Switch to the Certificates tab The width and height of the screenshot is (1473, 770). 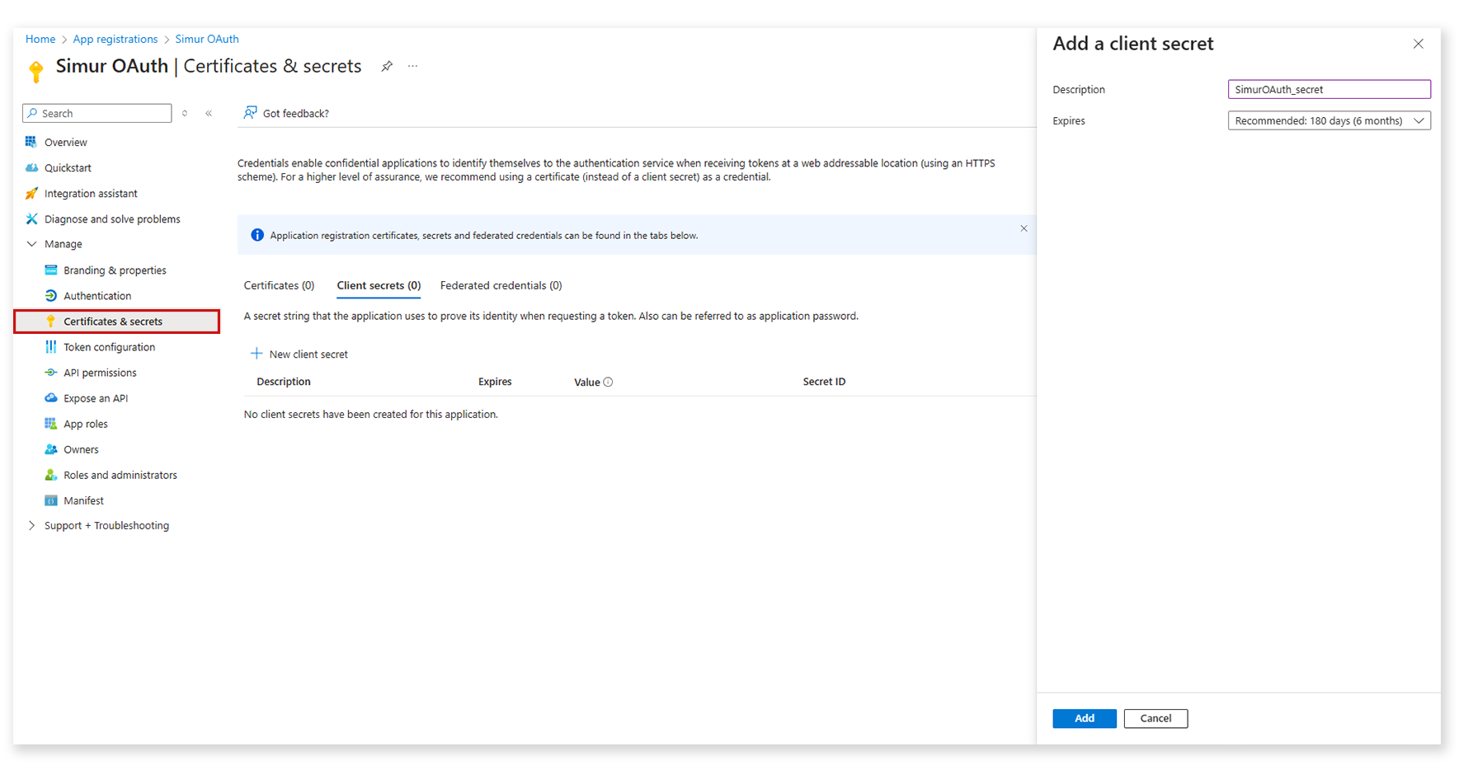tap(279, 284)
